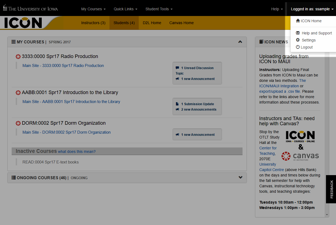Click the Logout power icon
Image resolution: width=336 pixels, height=225 pixels.
point(298,47)
